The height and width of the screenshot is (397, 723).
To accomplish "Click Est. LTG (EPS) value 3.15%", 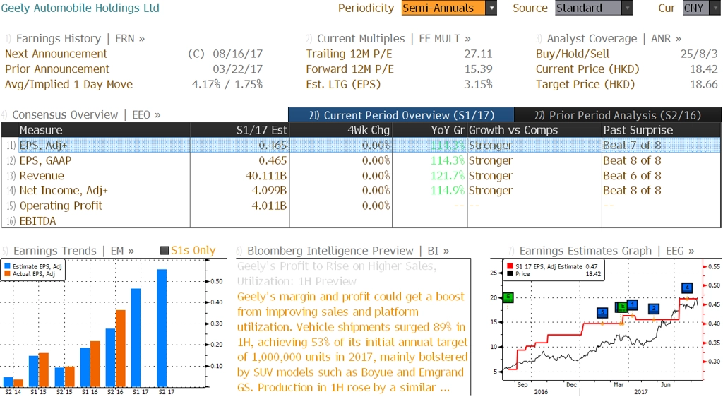I will [x=478, y=84].
